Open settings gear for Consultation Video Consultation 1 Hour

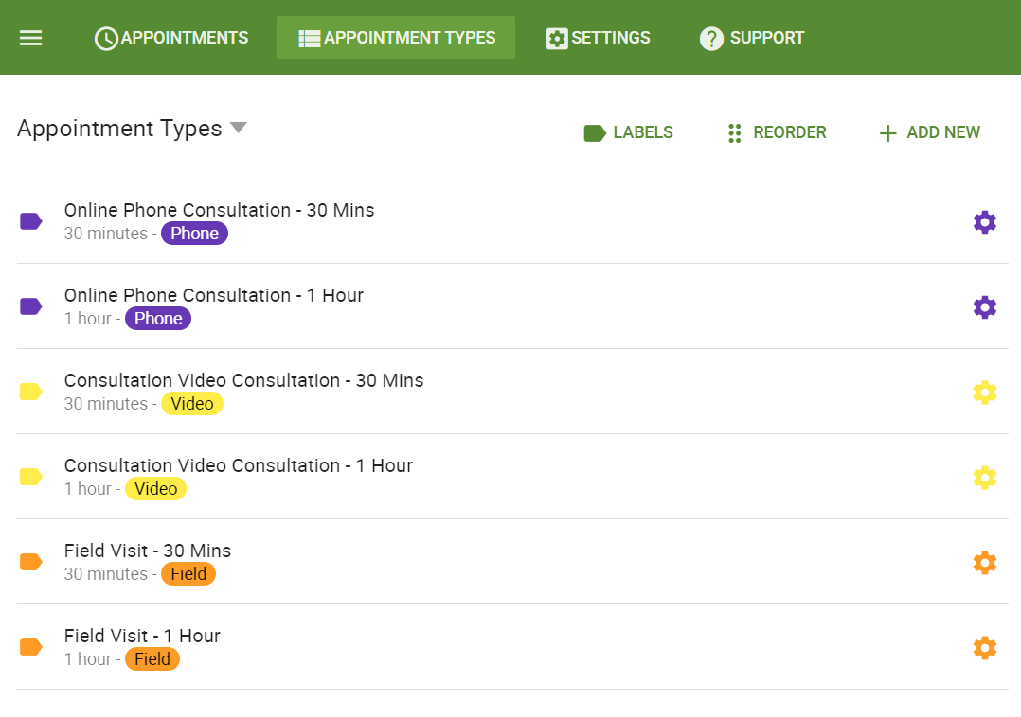(x=985, y=477)
